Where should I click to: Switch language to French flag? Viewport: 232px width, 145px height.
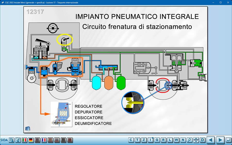44,140
